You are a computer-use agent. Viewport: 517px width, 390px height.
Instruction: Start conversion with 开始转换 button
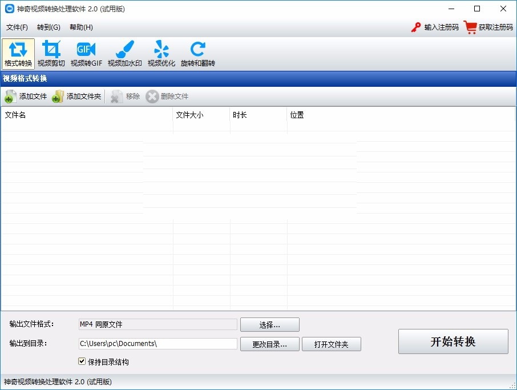pyautogui.click(x=453, y=341)
